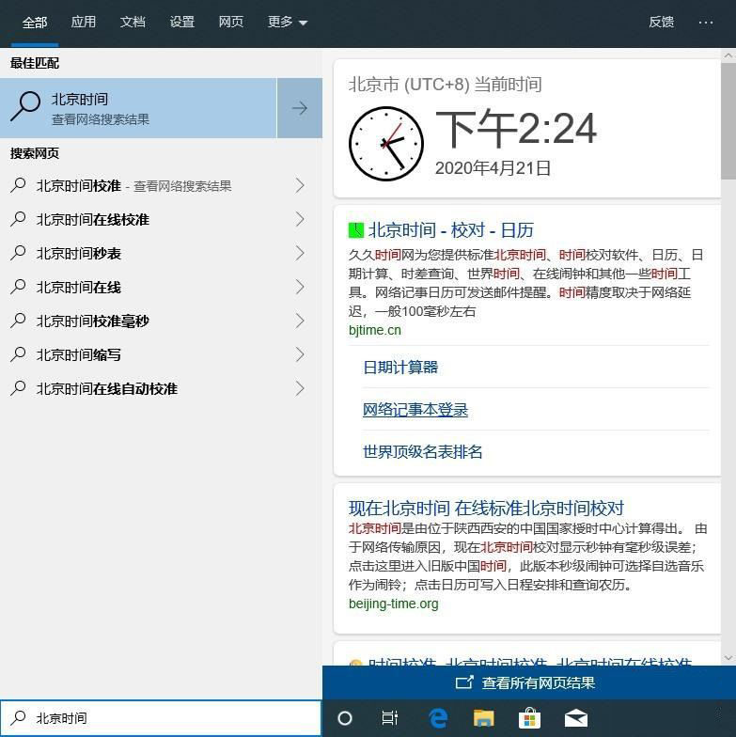Viewport: 736px width, 737px height.
Task: Switch to the 应用 tab
Action: 83,23
